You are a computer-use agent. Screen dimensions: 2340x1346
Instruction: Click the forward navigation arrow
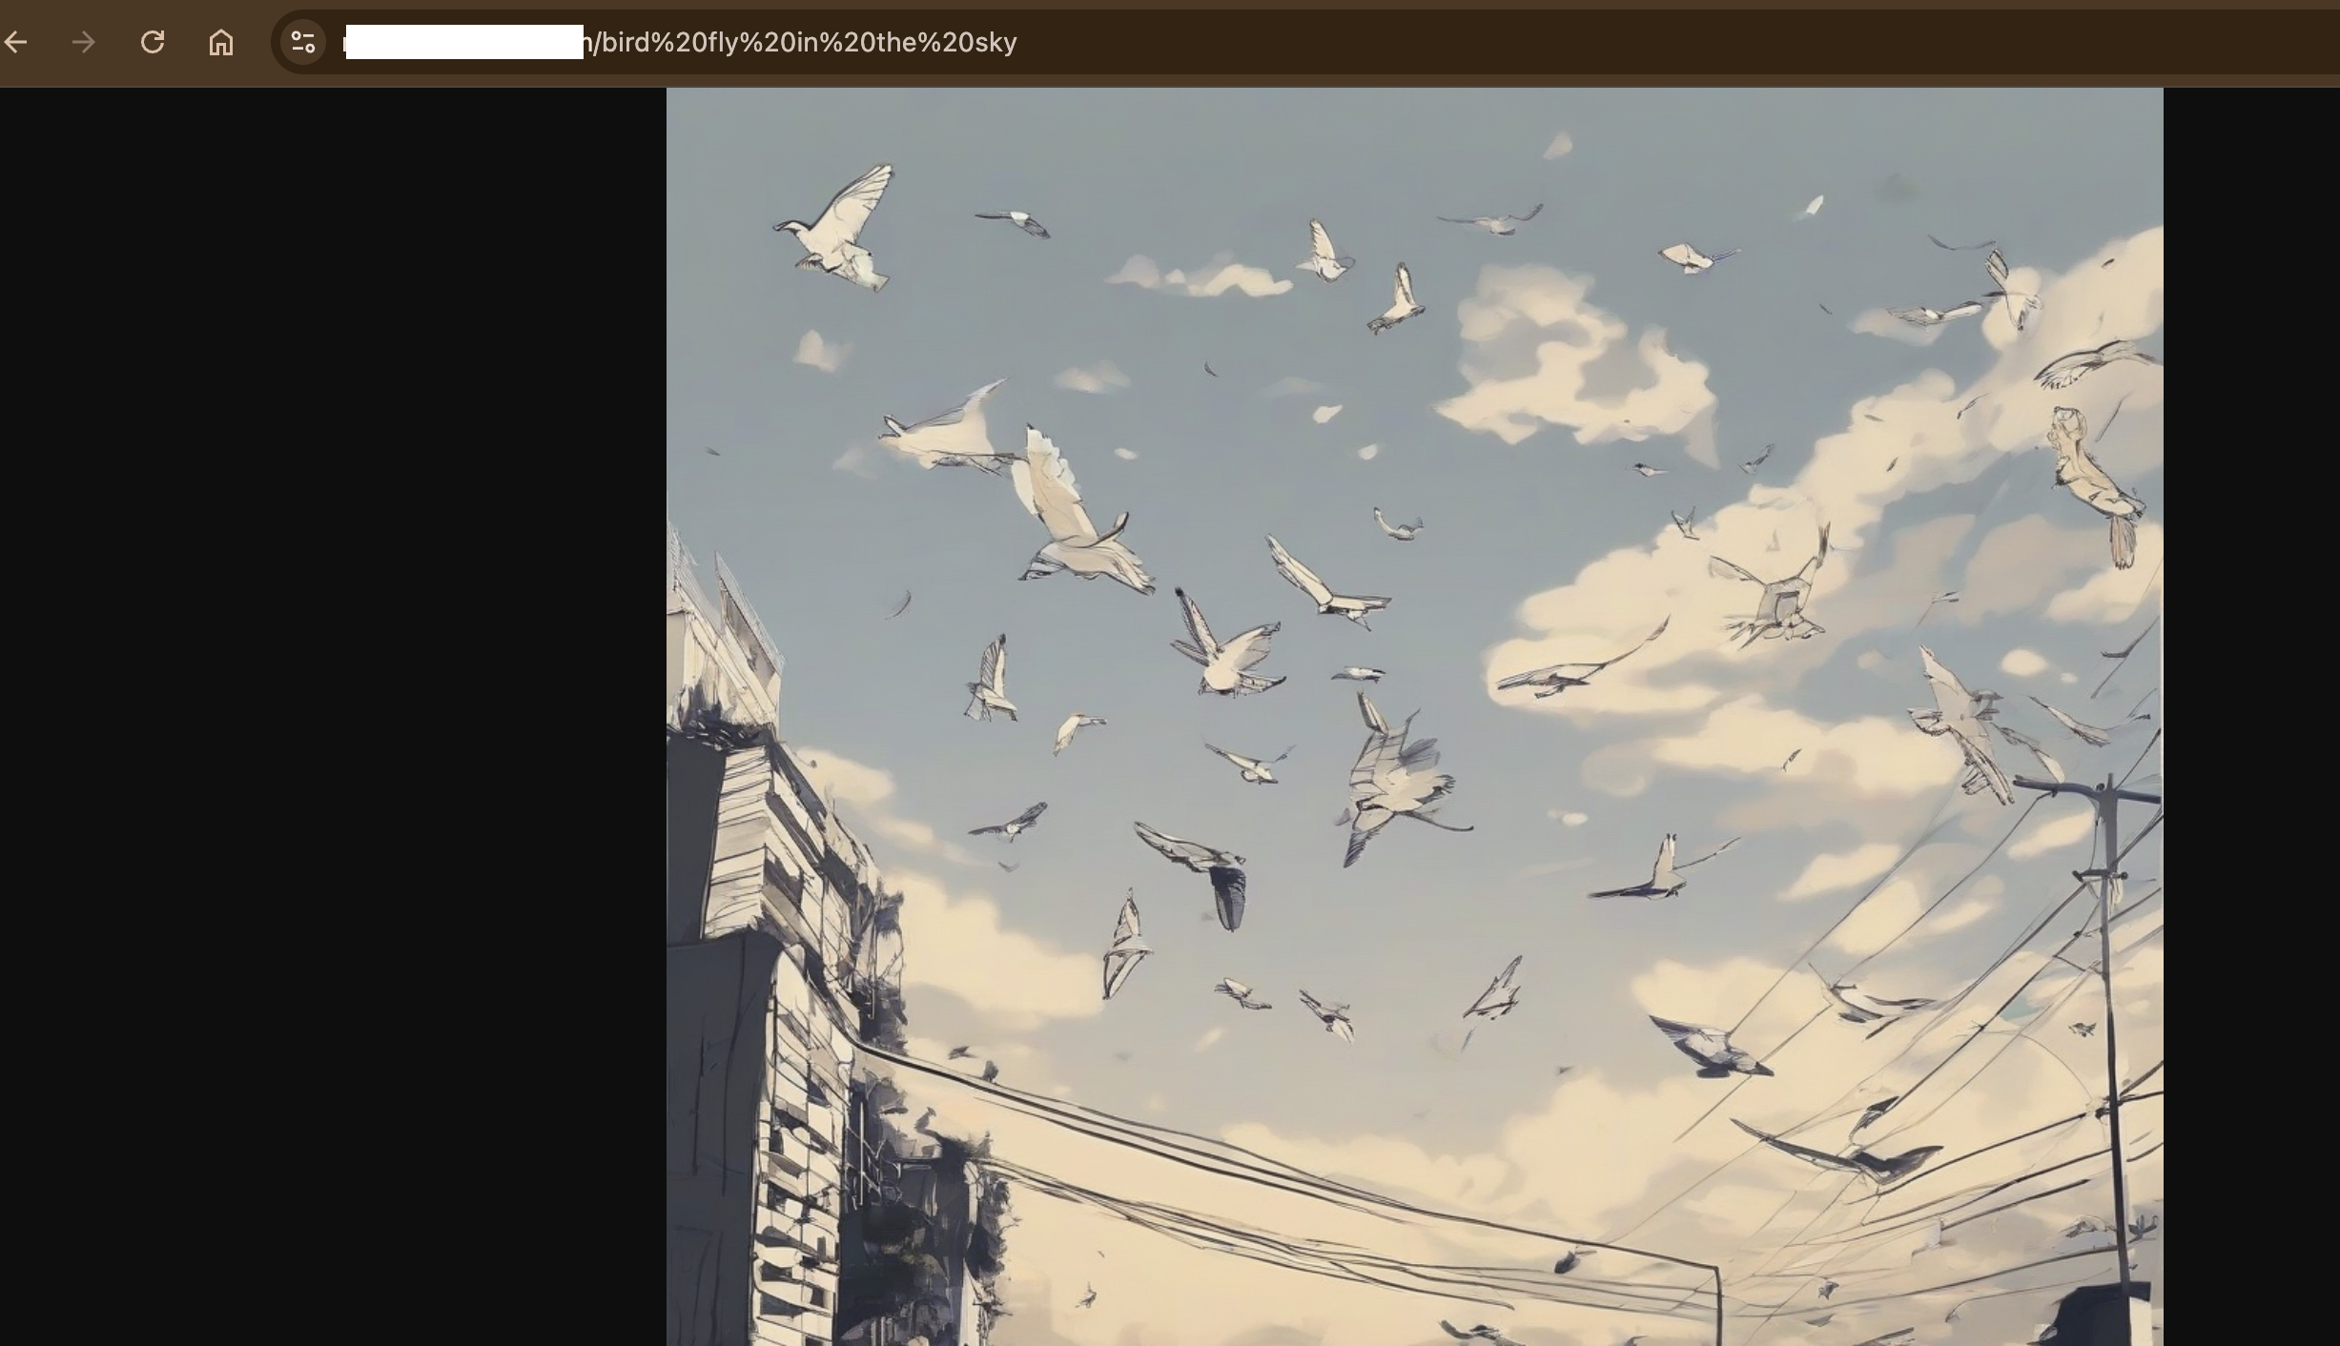(x=84, y=42)
